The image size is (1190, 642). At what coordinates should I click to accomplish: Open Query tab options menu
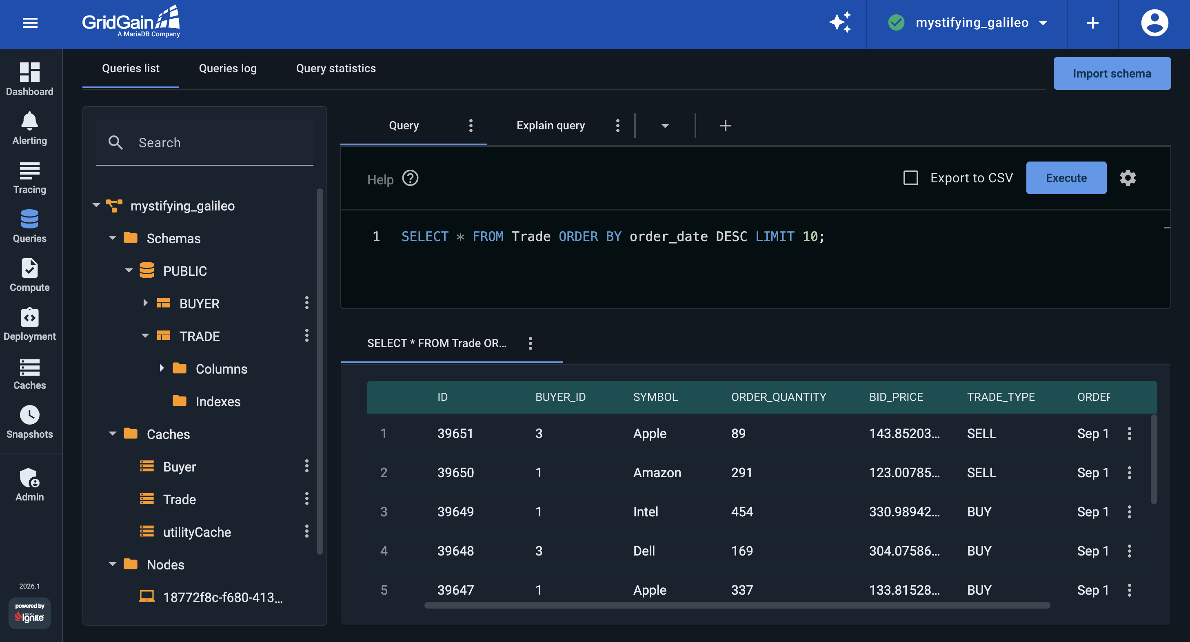tap(470, 125)
